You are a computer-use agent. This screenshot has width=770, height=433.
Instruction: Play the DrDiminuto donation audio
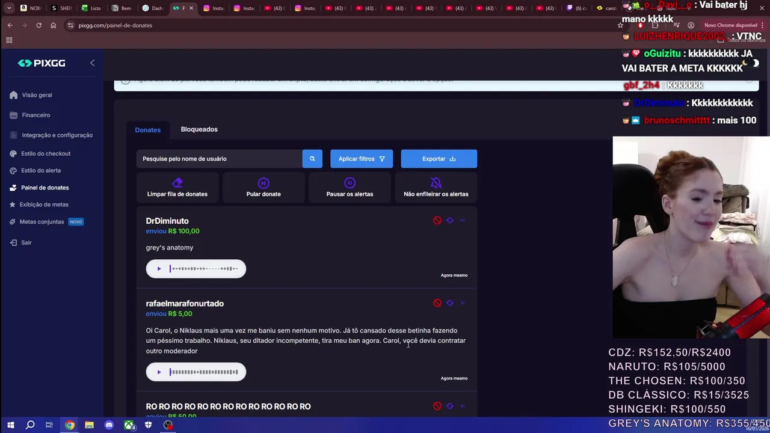tap(159, 269)
